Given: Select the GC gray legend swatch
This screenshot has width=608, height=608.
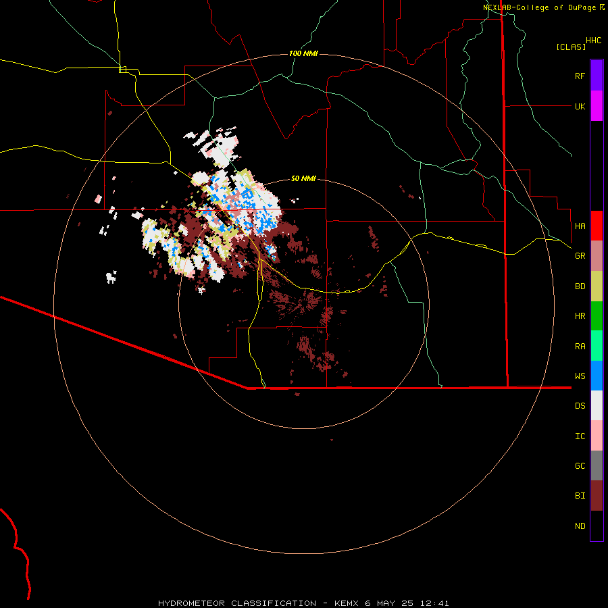Looking at the screenshot, I should point(597,465).
